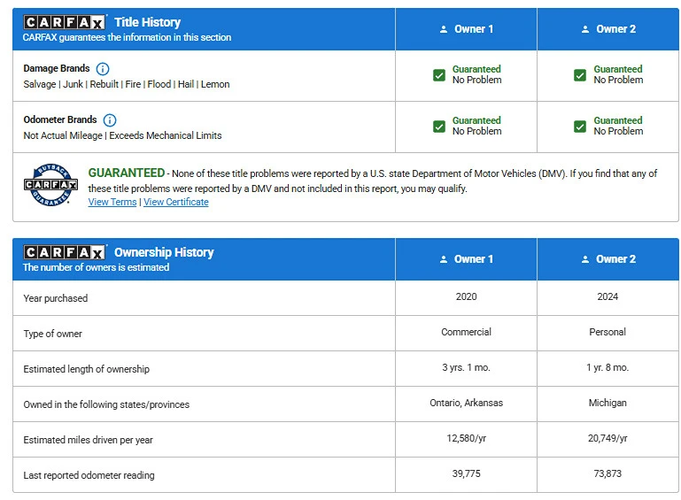The image size is (681, 500).
Task: Click the '1 yr. 8 mo.' value
Action: point(607,367)
